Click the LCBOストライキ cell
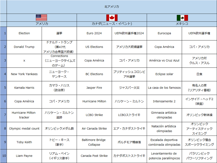Viewport: 217px width, 163px height. pos(129,115)
